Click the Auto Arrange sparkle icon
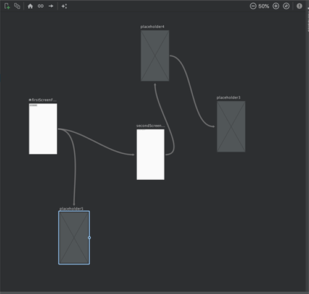Screen dimensions: 309x294 tap(64, 6)
